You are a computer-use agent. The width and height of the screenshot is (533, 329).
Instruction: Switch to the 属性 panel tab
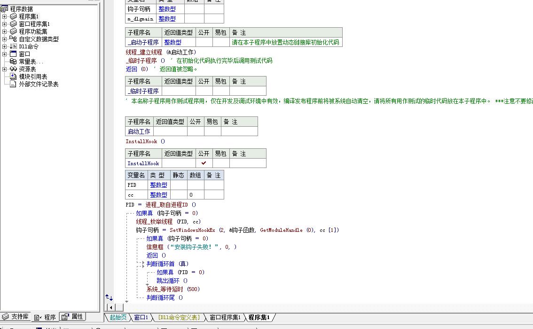click(73, 317)
